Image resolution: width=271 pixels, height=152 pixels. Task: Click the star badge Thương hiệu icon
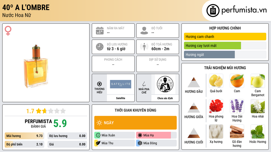100,84
